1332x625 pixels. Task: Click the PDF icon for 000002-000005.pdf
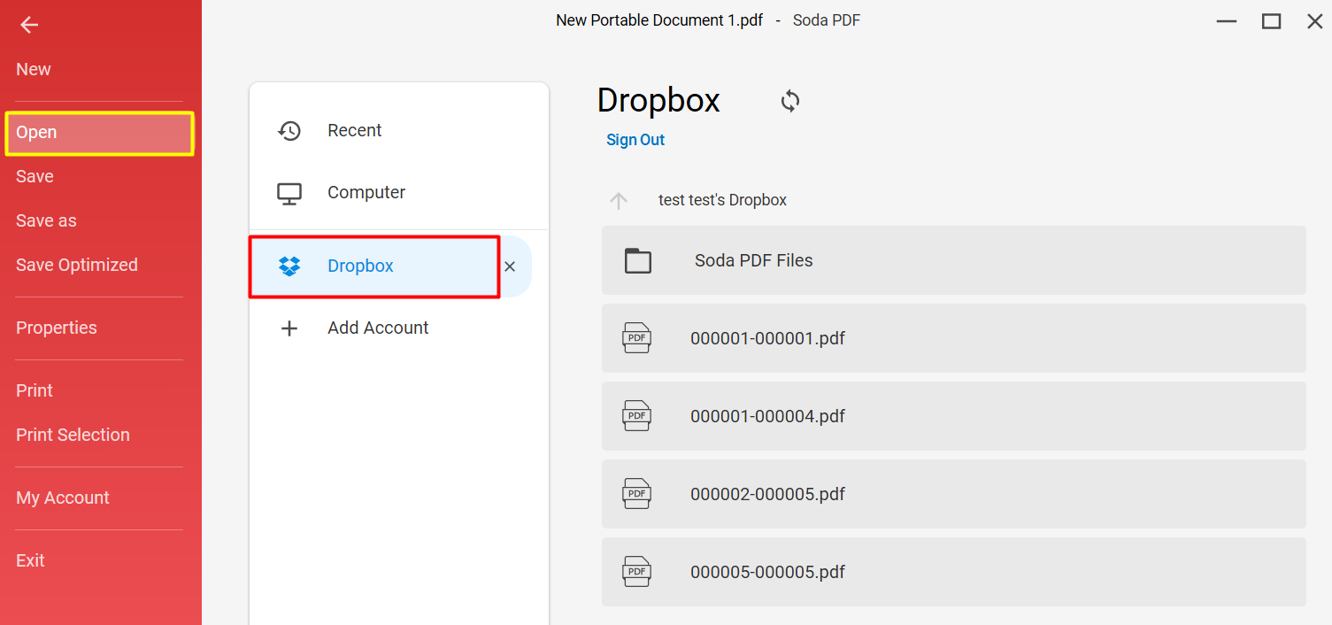pyautogui.click(x=637, y=494)
